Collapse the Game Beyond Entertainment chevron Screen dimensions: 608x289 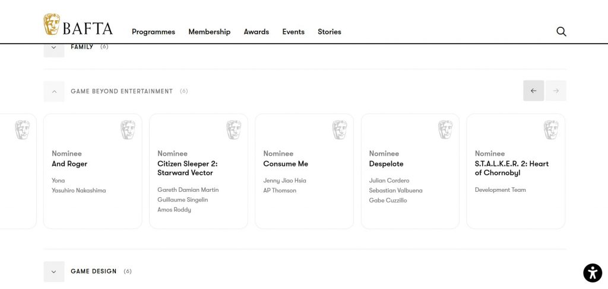tap(54, 91)
